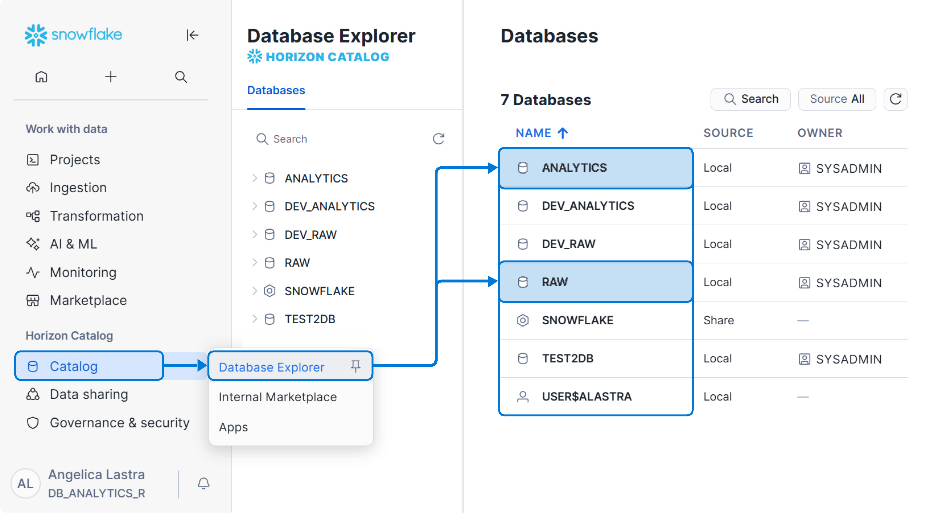Expand the DEV_RAW database tree

254,234
